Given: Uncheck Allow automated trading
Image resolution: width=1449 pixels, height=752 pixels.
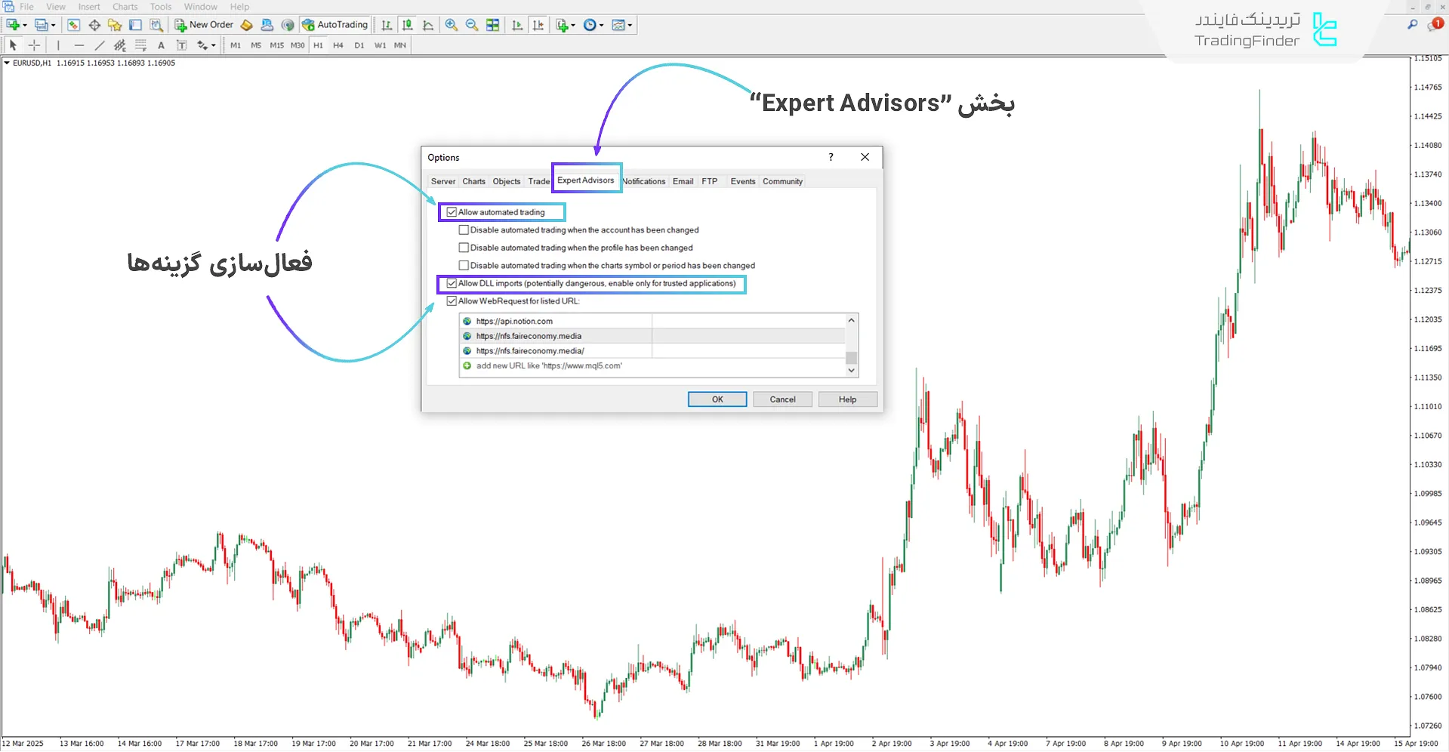Looking at the screenshot, I should (452, 212).
